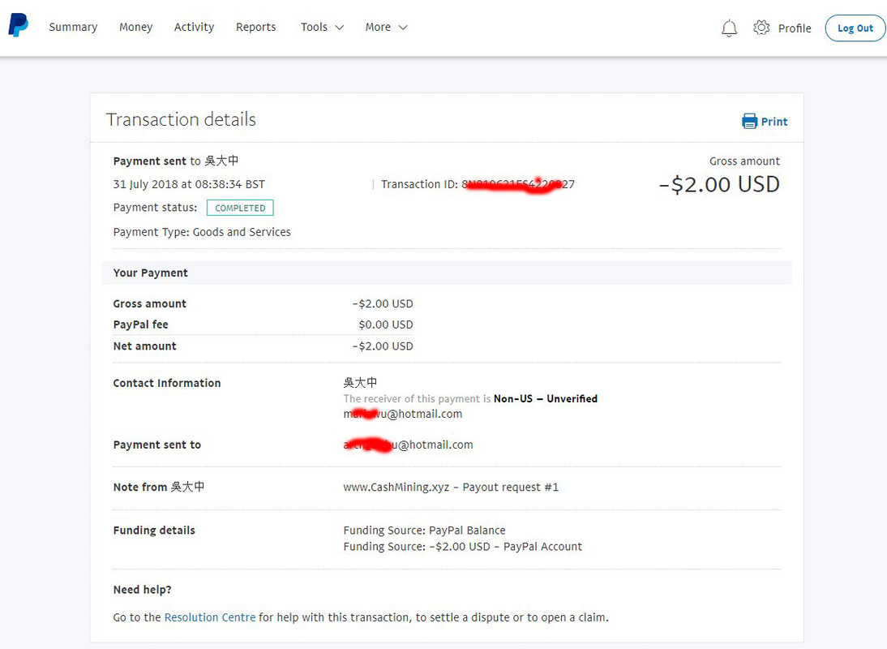
Task: Select the large '-$2.00 USD' gross amount
Action: tap(719, 184)
